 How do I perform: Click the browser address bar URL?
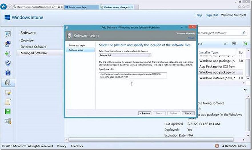[x=34, y=7]
